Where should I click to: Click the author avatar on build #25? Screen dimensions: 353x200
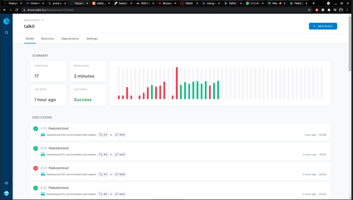tap(43, 134)
